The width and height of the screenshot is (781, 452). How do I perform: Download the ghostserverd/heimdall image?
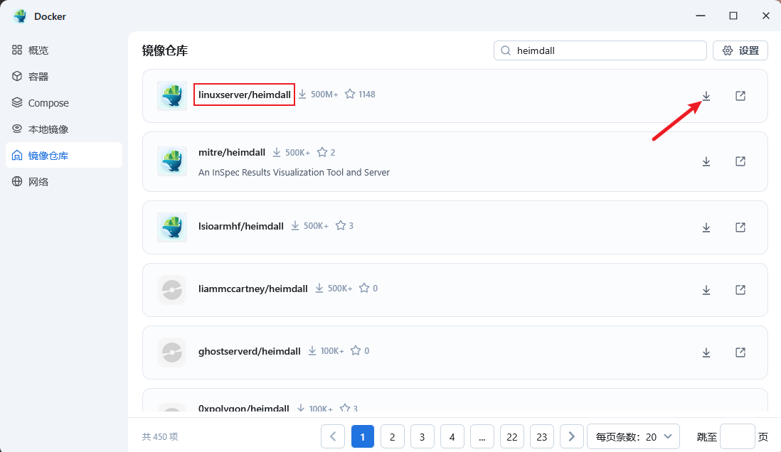pos(706,353)
